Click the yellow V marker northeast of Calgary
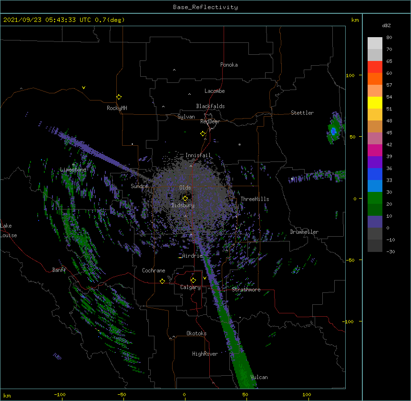 tap(205, 278)
